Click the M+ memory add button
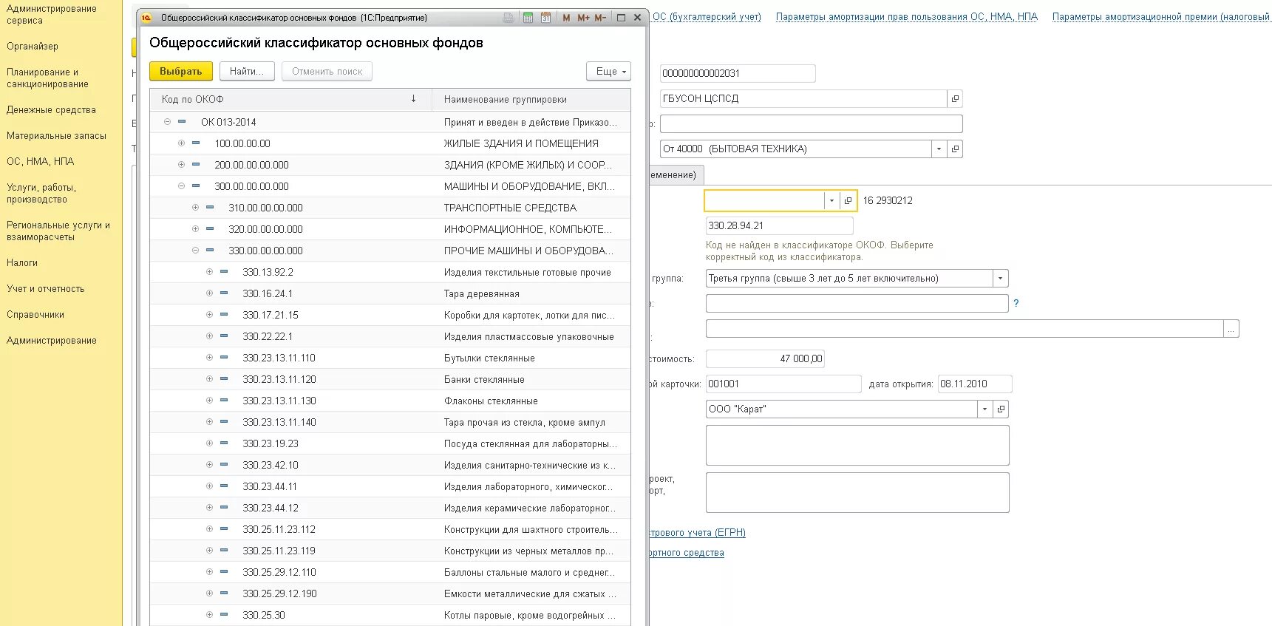Screen dimensions: 1272x626 (583, 18)
